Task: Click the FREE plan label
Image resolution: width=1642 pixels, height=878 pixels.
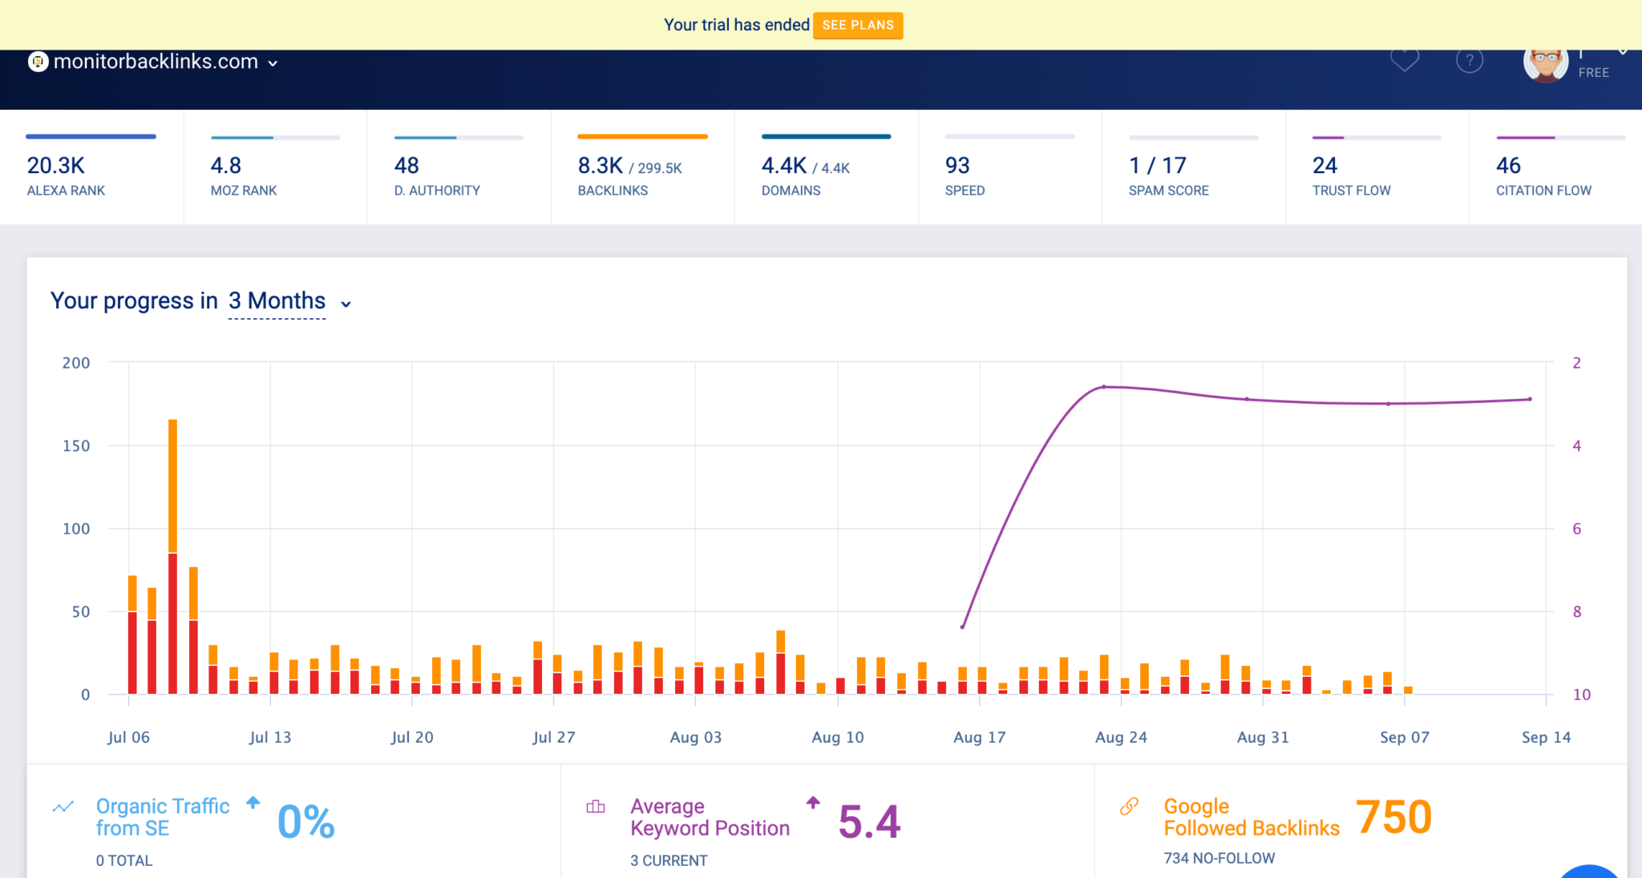Action: (1594, 72)
